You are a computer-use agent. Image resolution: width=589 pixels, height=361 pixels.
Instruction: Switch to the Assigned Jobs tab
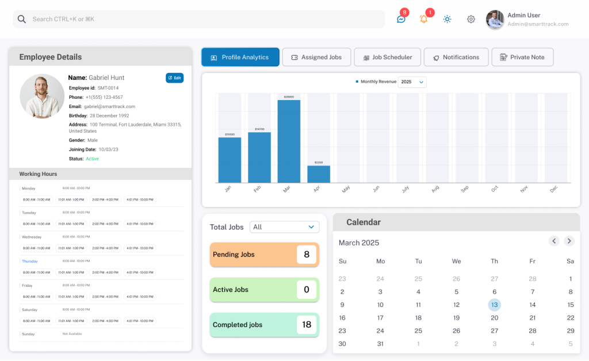click(x=316, y=57)
